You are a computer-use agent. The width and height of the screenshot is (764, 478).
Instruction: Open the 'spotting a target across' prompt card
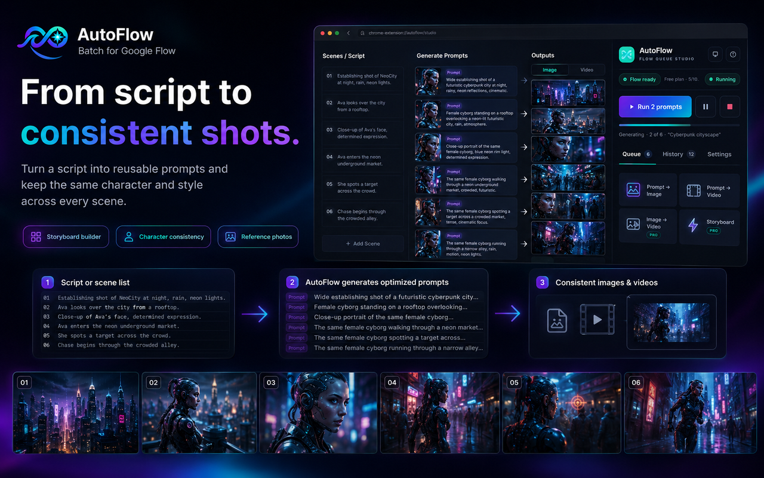coord(467,212)
